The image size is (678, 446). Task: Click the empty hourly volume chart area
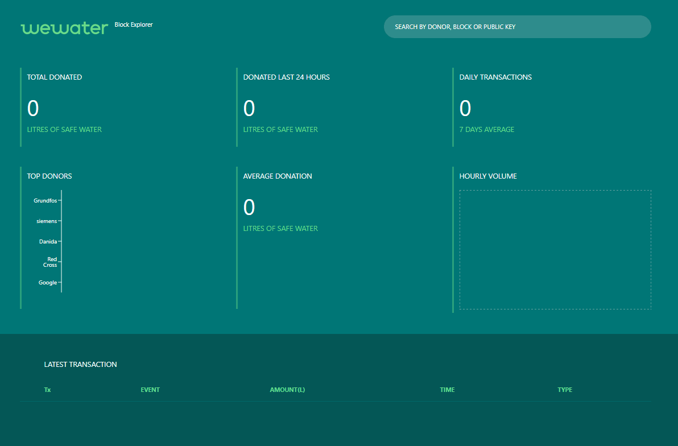(x=555, y=250)
